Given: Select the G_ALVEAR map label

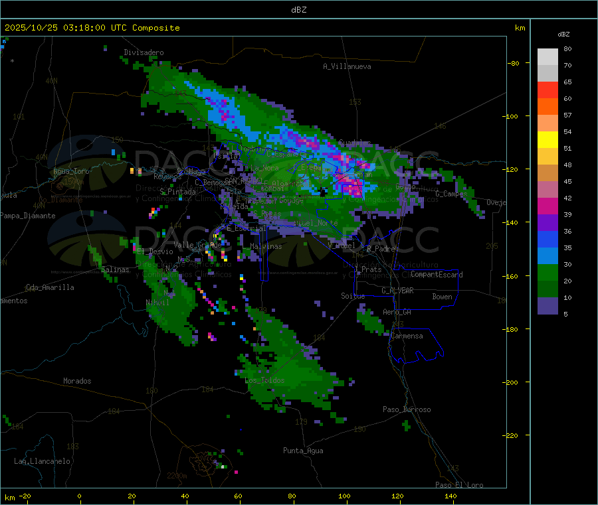Looking at the screenshot, I should 397,291.
